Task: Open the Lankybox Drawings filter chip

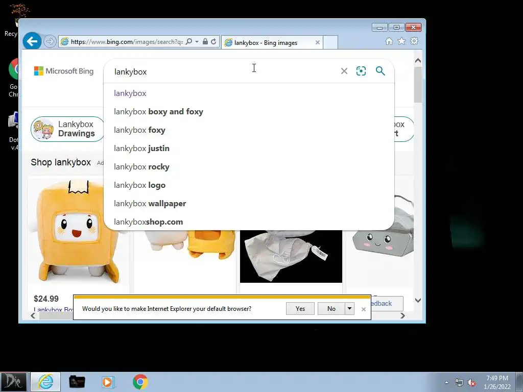Action: (67, 129)
